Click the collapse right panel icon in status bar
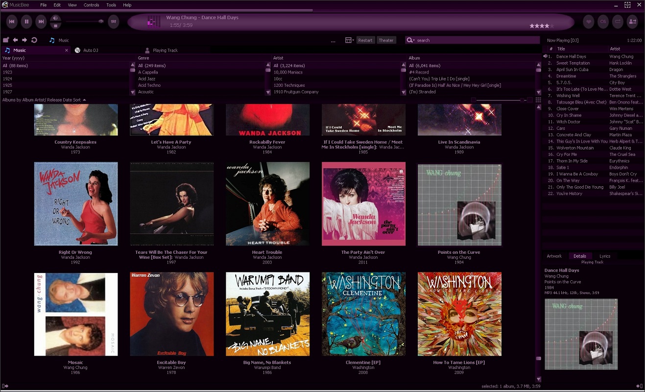Image resolution: width=645 pixels, height=392 pixels. pyautogui.click(x=639, y=386)
